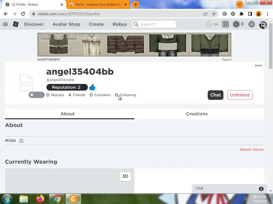Viewport: 273px width, 204px height.
Task: Toggle the switch beside Mutuals
Action: (37, 95)
